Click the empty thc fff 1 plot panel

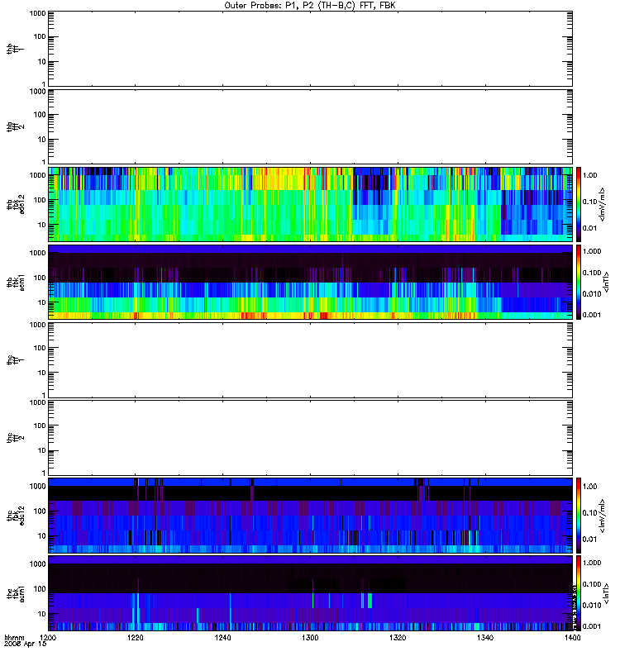tap(310, 360)
